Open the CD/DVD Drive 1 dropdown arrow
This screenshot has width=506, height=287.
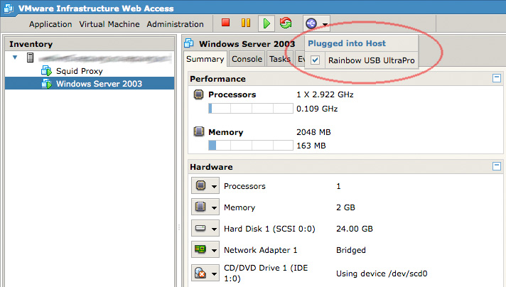(x=215, y=274)
